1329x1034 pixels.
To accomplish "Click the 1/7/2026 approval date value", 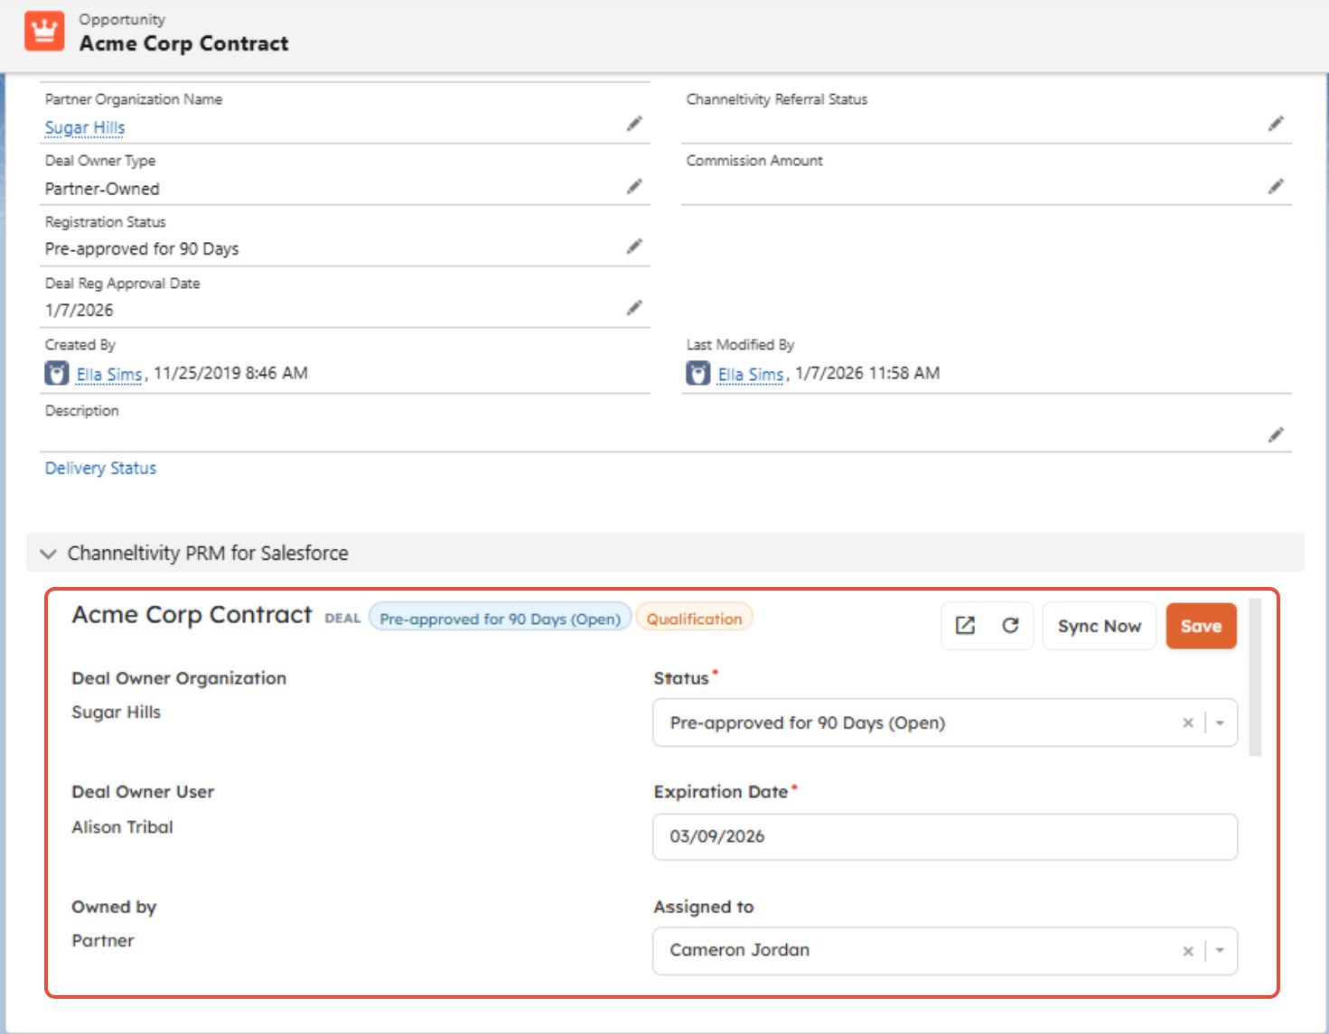I will 80,310.
